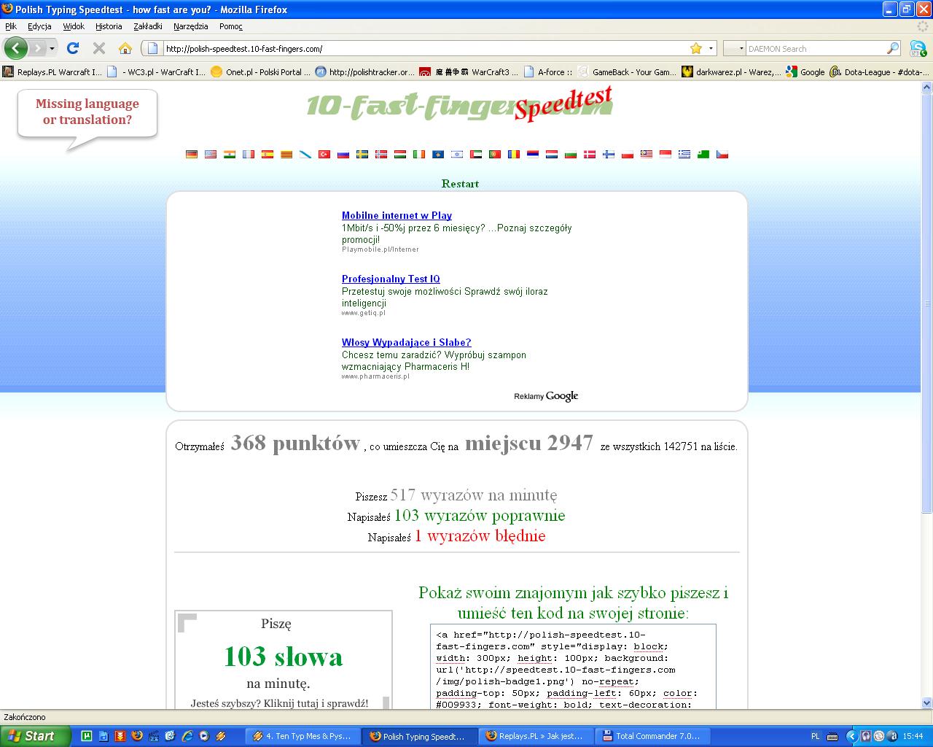
Task: Select the German flag language icon
Action: [x=192, y=154]
